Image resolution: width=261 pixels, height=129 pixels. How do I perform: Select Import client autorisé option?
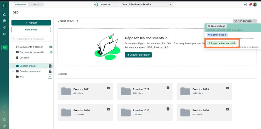coord(222,43)
